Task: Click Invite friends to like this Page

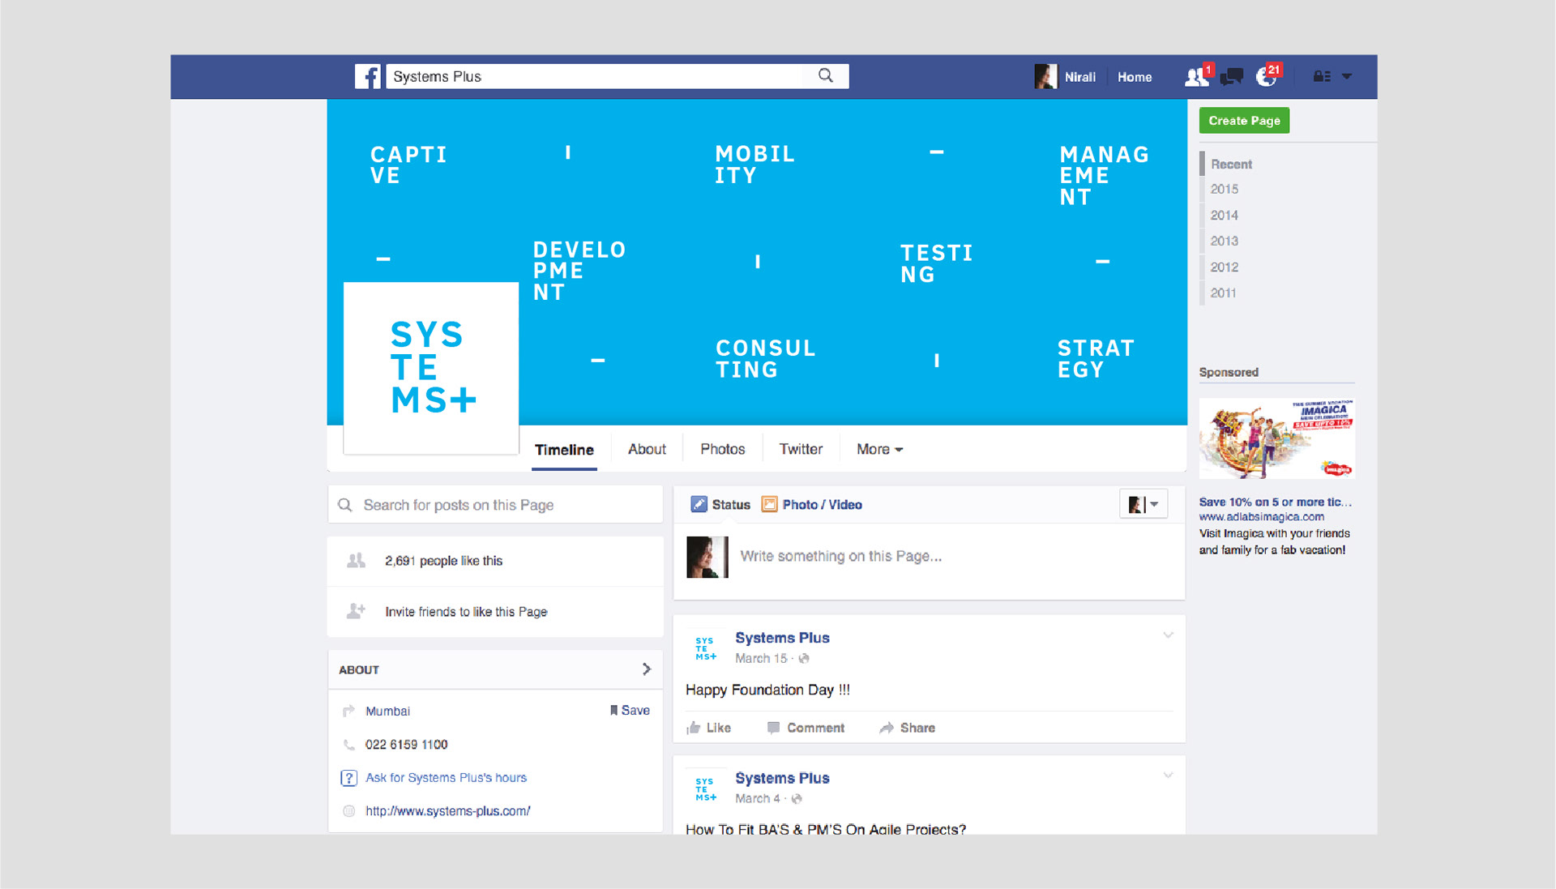Action: coord(466,612)
